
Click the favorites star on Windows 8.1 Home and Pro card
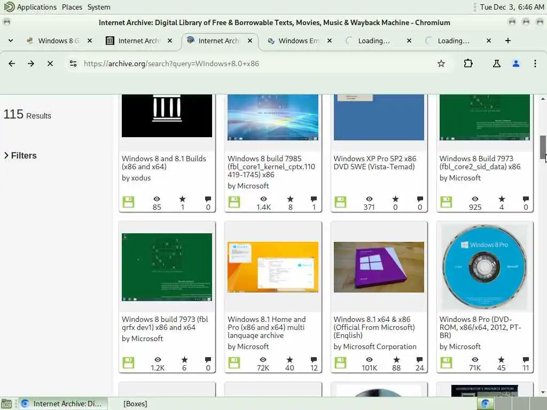pyautogui.click(x=290, y=359)
